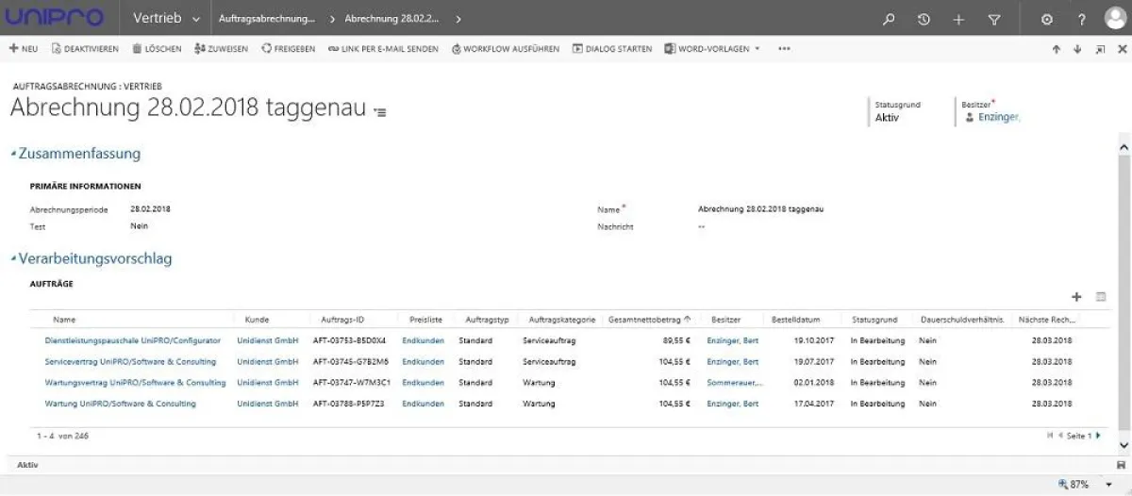
Task: Open Sommerauer owner link in third row
Action: pos(734,383)
